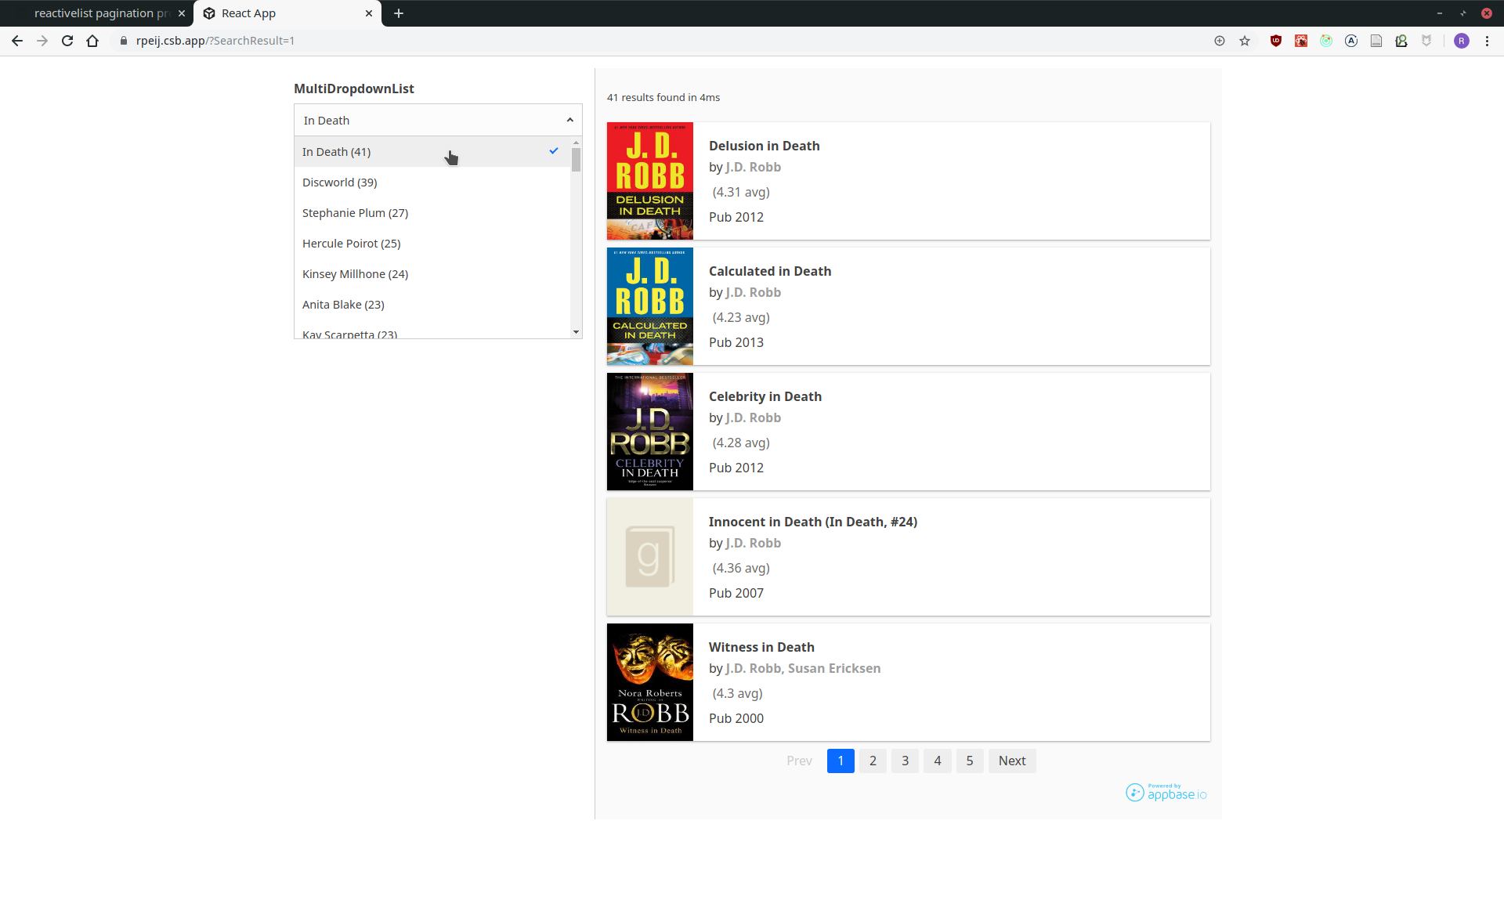Click the Celebrity in Death title
Image resolution: width=1504 pixels, height=918 pixels.
tap(765, 396)
